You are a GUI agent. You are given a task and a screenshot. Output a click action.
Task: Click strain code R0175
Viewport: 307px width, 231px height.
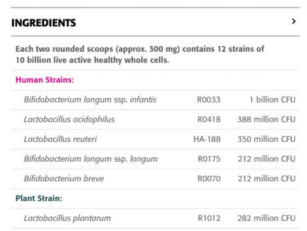209,159
